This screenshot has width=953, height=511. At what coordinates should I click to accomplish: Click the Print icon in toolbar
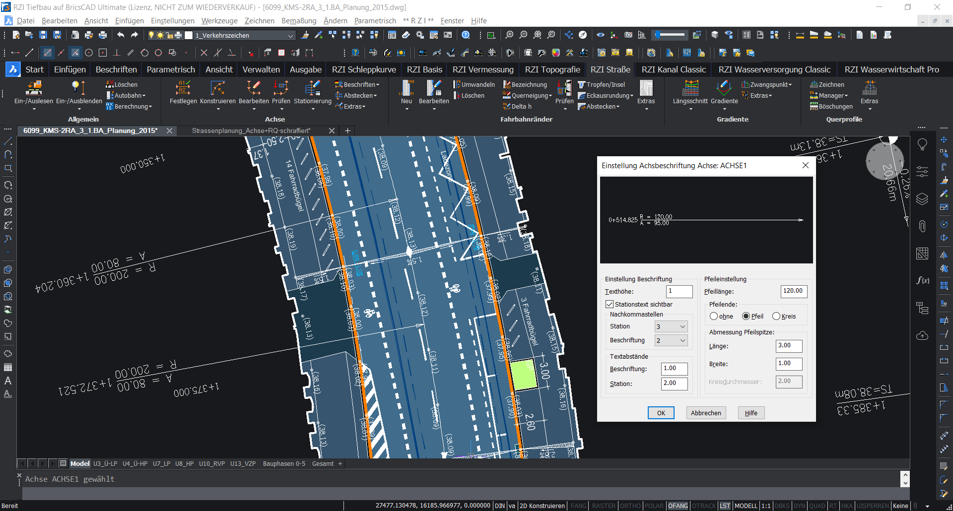[x=89, y=35]
